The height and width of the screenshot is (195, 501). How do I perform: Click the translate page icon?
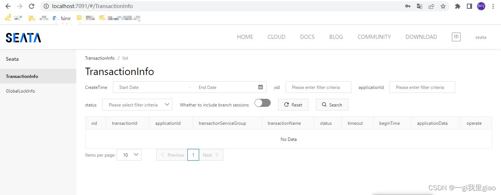[420, 6]
